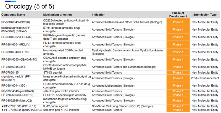Select the PF-08046052 (EGFRd2) compound row
Screen dimensions: 221x113
[18, 37]
